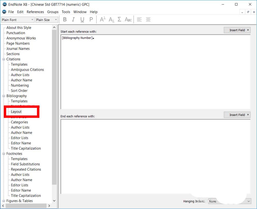Toggle Italic formatting button
This screenshot has height=209, width=257.
tap(73, 20)
